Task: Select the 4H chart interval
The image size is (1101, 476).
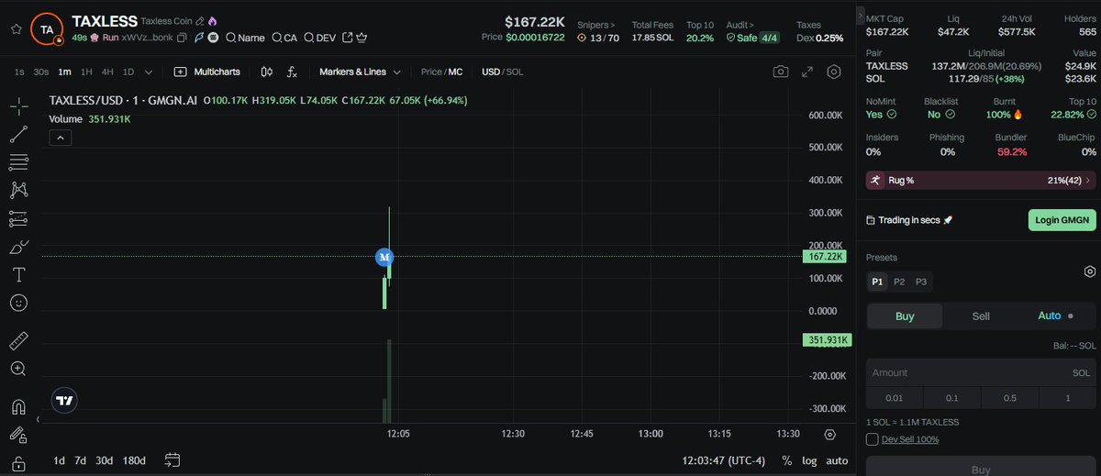Action: [x=107, y=72]
